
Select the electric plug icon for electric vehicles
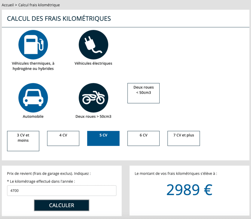(93, 44)
